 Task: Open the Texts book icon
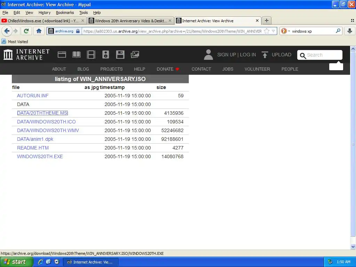(x=76, y=55)
